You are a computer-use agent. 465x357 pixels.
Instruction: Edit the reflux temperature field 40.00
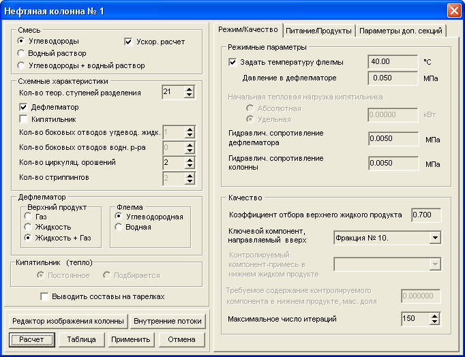(x=393, y=62)
